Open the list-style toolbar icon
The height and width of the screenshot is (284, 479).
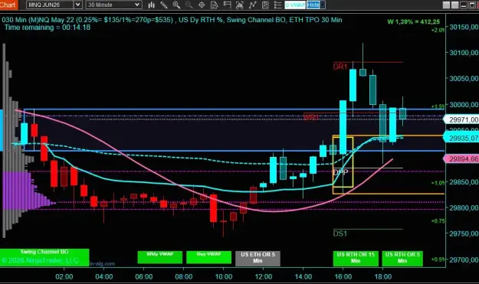[x=277, y=5]
